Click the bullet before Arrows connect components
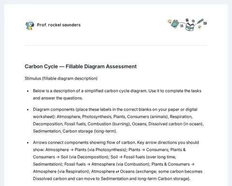This screenshot has height=186, width=232. point(28,143)
